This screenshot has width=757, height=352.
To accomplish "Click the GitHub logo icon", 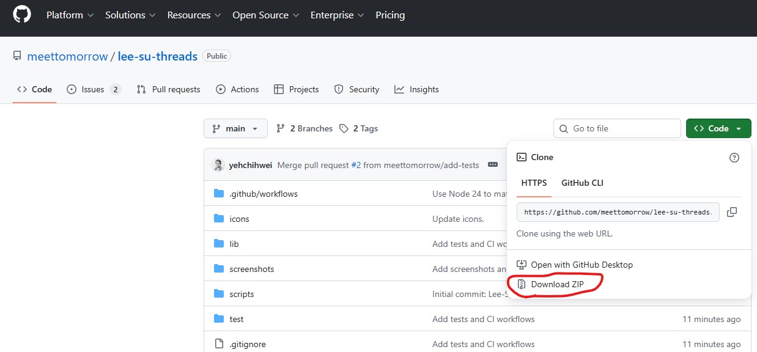I will (x=22, y=15).
